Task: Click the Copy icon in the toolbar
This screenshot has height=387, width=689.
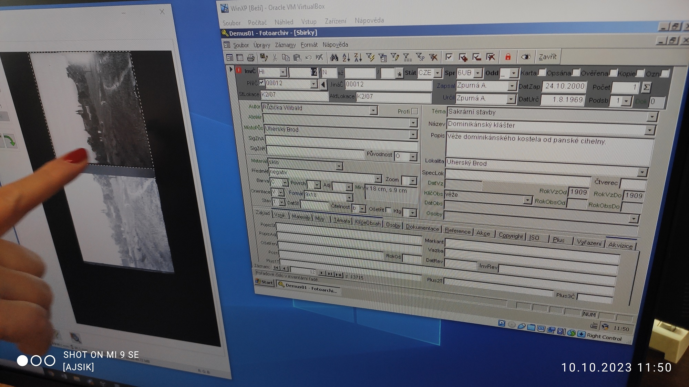Action: (x=286, y=57)
